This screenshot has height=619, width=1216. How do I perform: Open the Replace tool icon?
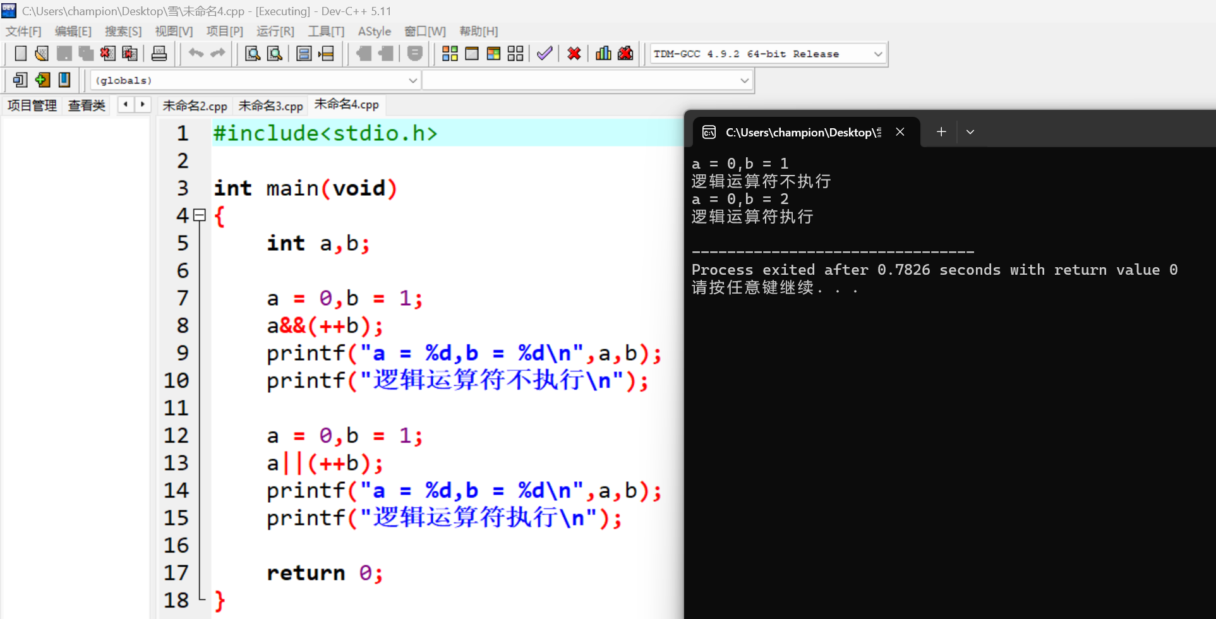[x=275, y=54]
